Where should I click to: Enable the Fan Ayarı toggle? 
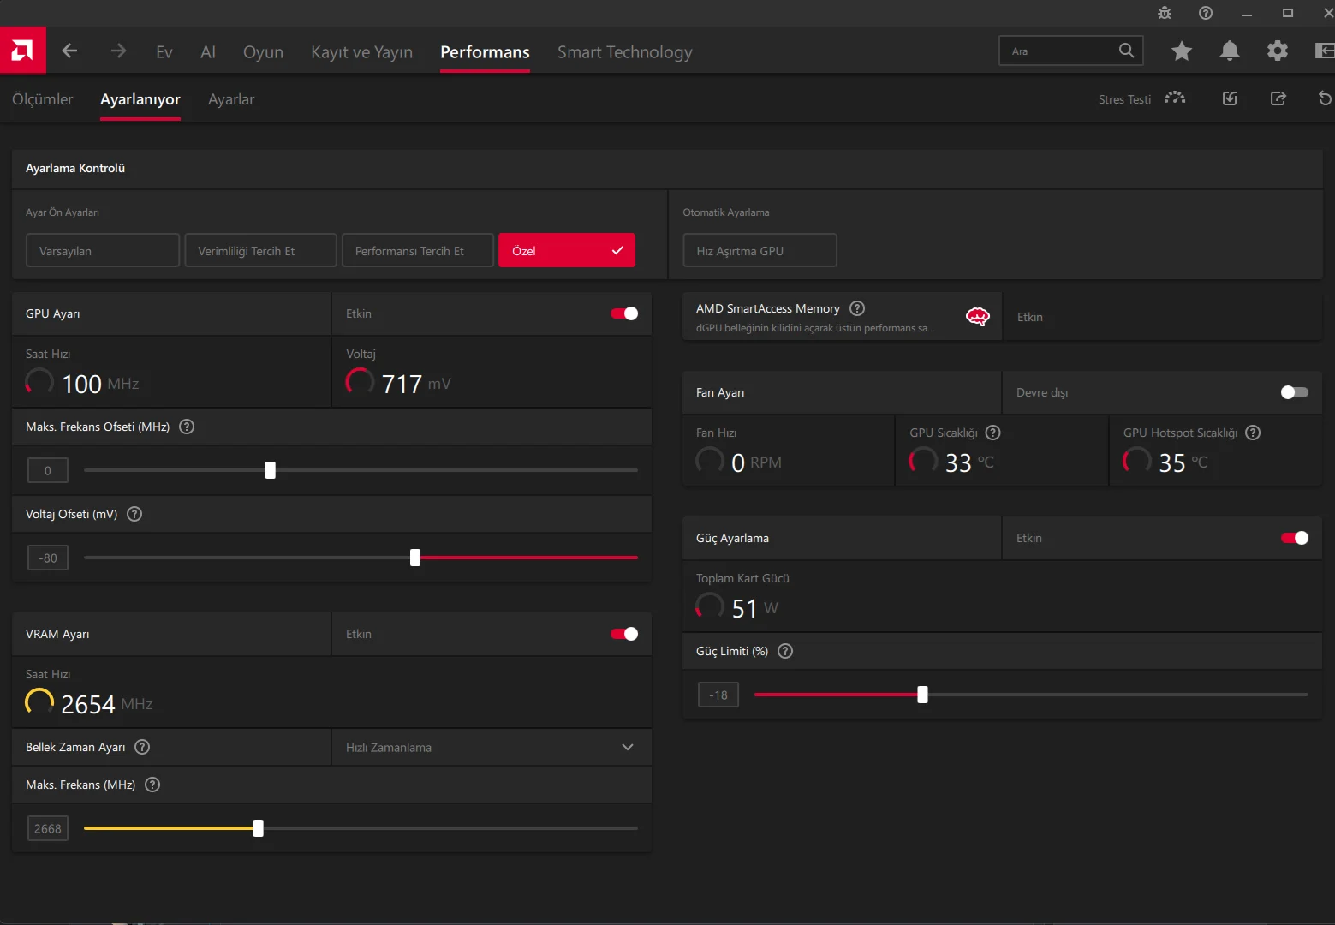pos(1294,392)
